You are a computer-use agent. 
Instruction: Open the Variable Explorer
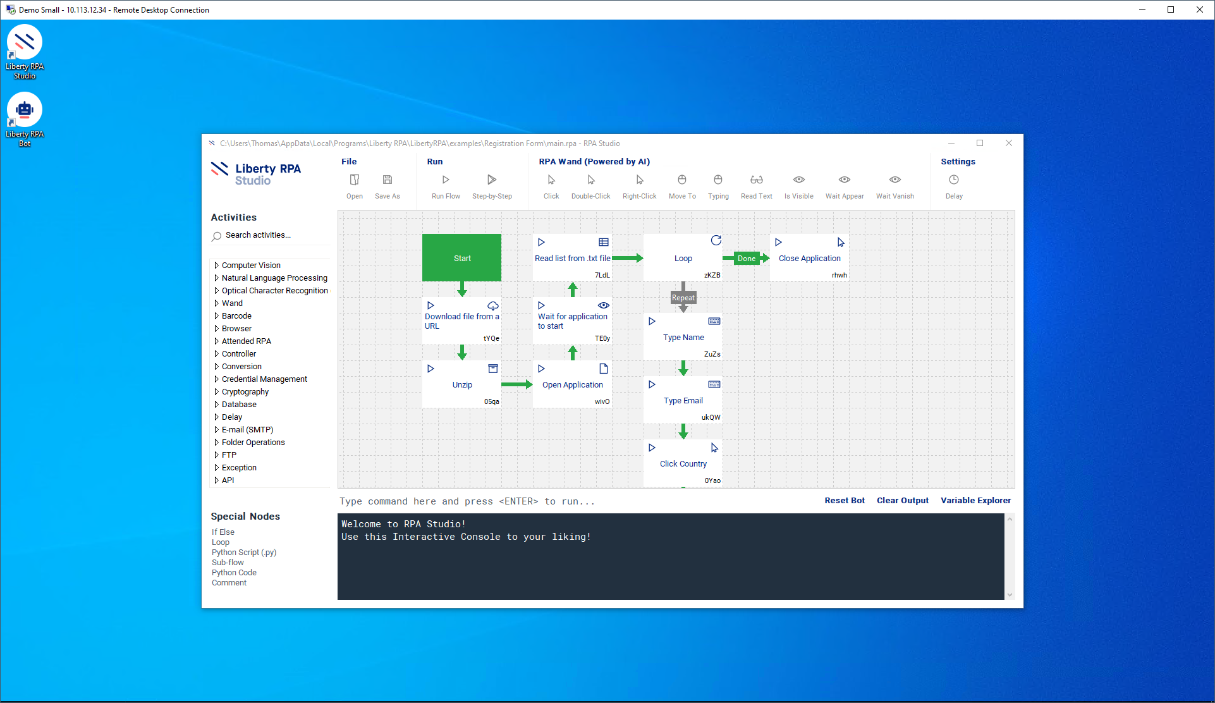click(x=975, y=501)
